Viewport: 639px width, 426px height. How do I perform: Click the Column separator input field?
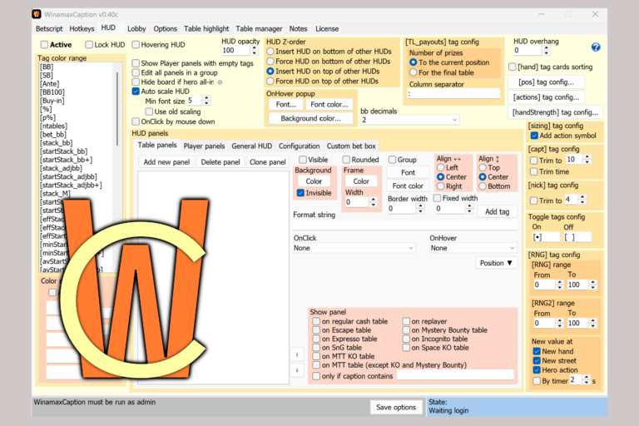[x=453, y=93]
